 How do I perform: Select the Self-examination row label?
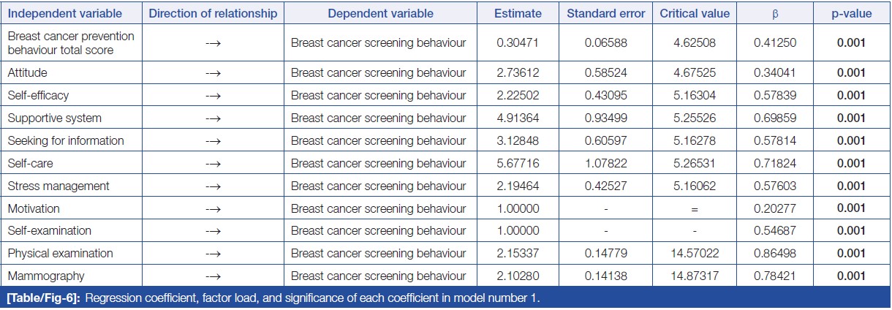(x=50, y=231)
